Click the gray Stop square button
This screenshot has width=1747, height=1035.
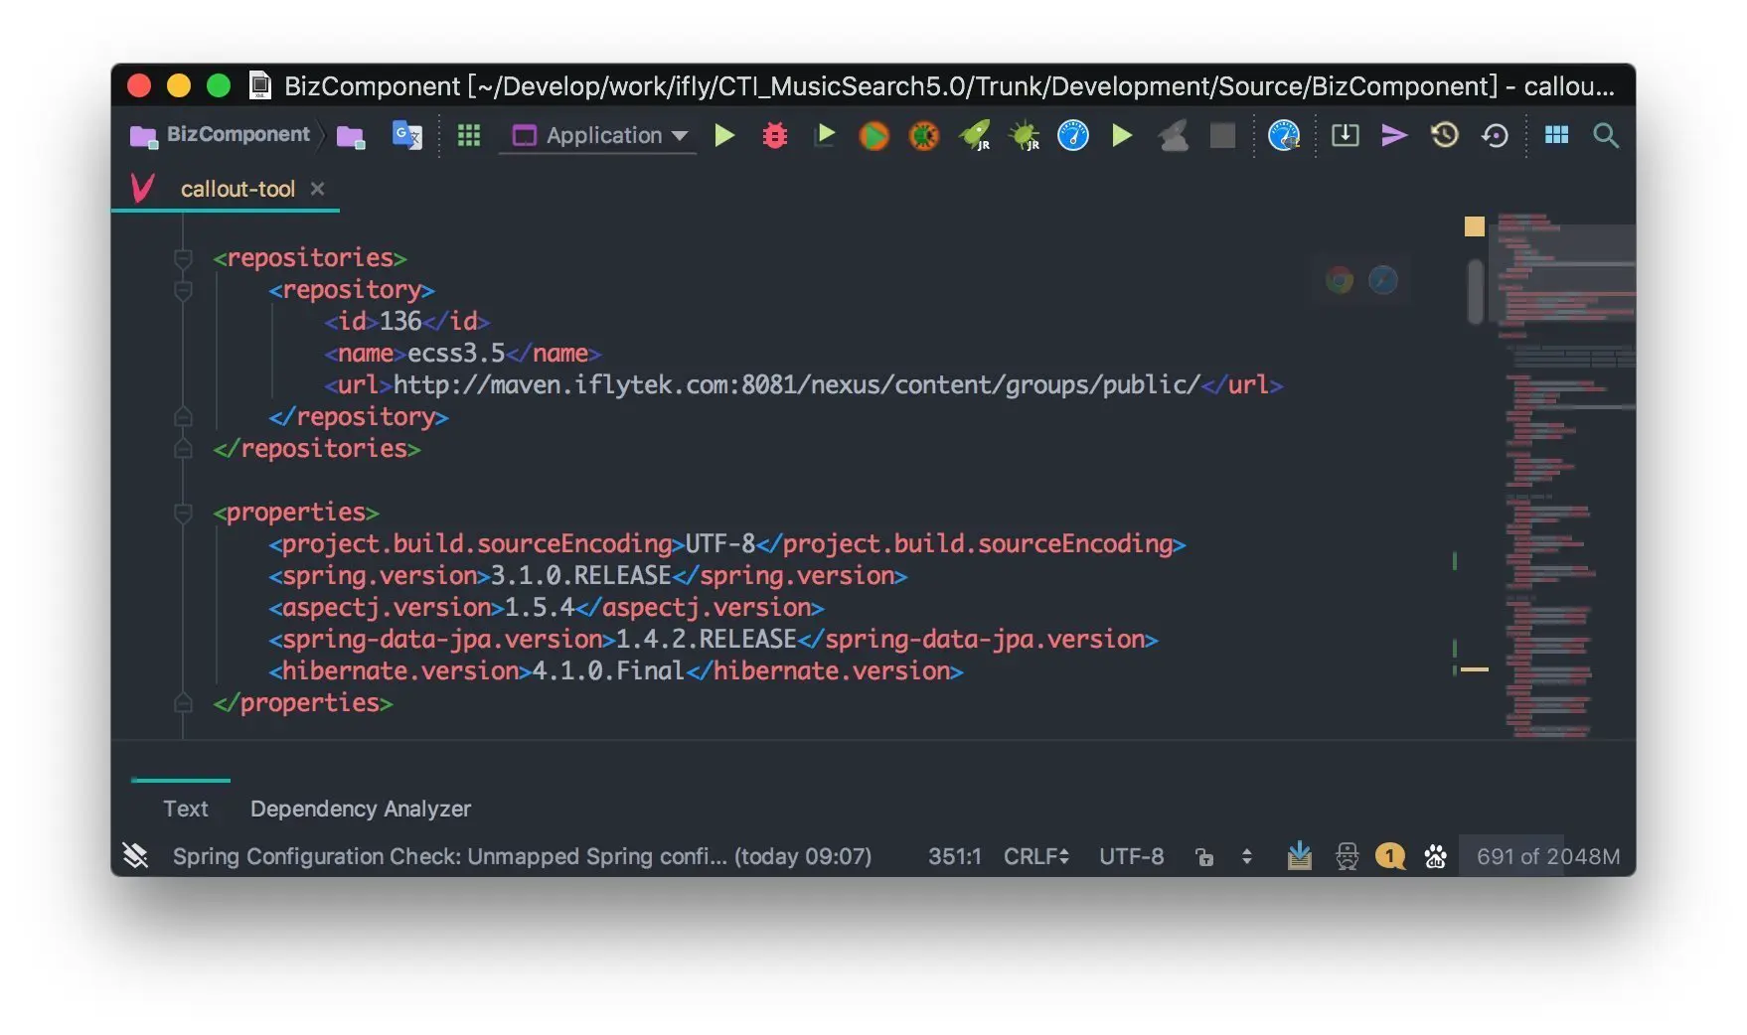point(1222,135)
